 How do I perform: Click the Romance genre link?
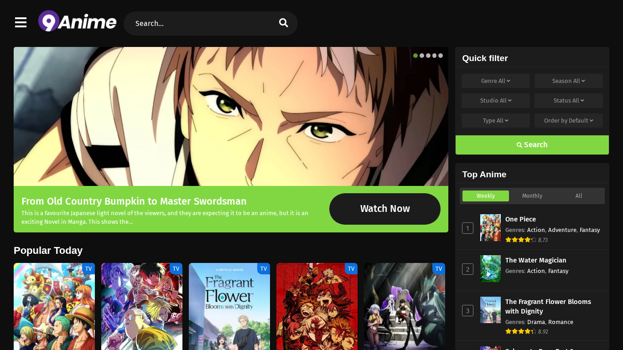click(x=561, y=322)
